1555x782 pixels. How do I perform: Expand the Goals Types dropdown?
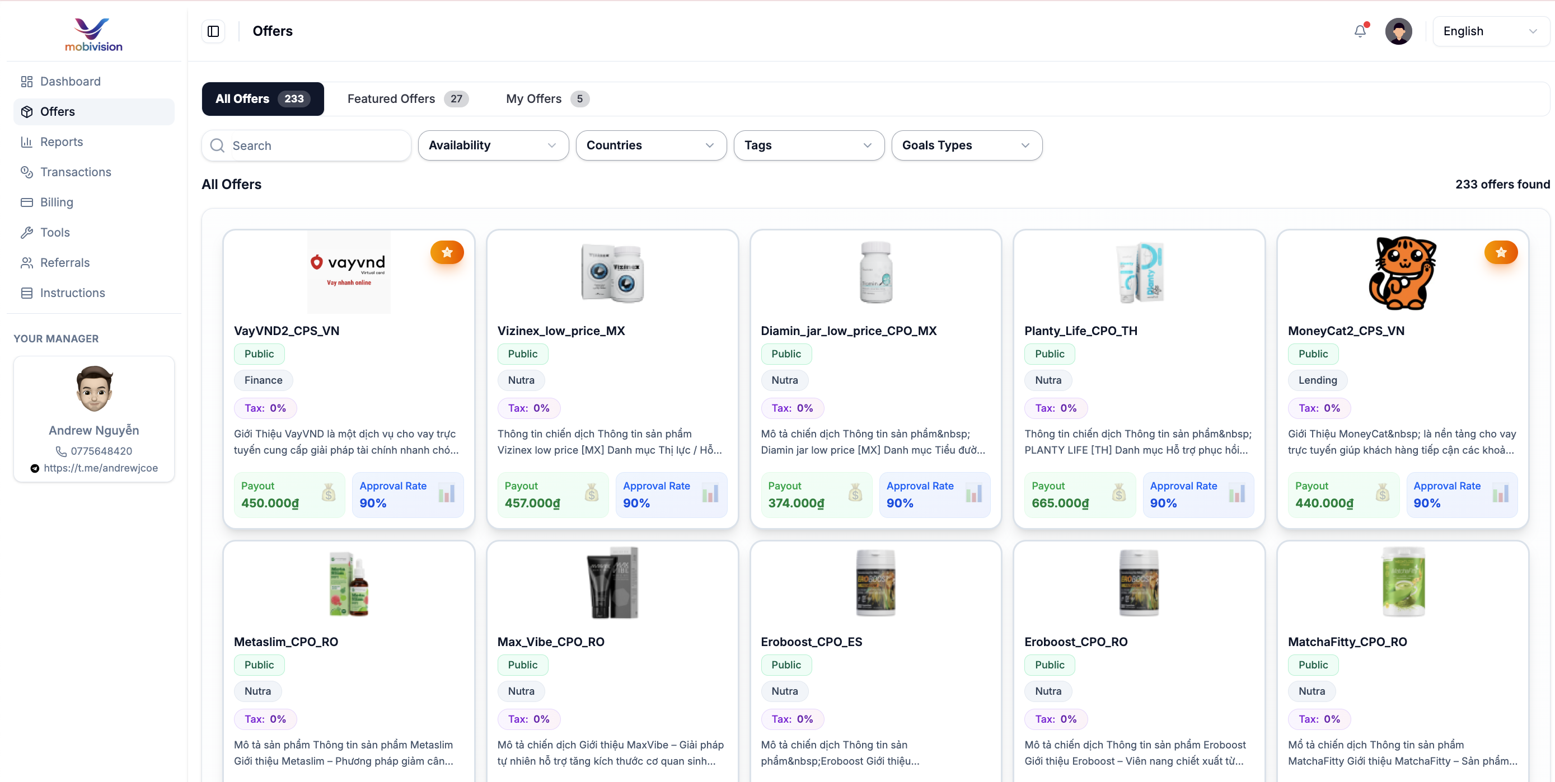point(966,145)
